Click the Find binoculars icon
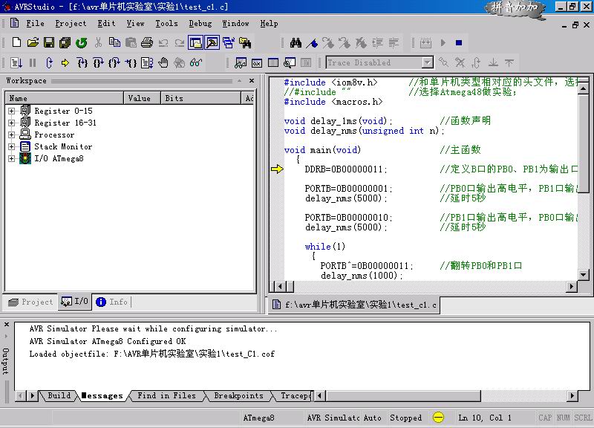594x428 pixels. (x=296, y=43)
